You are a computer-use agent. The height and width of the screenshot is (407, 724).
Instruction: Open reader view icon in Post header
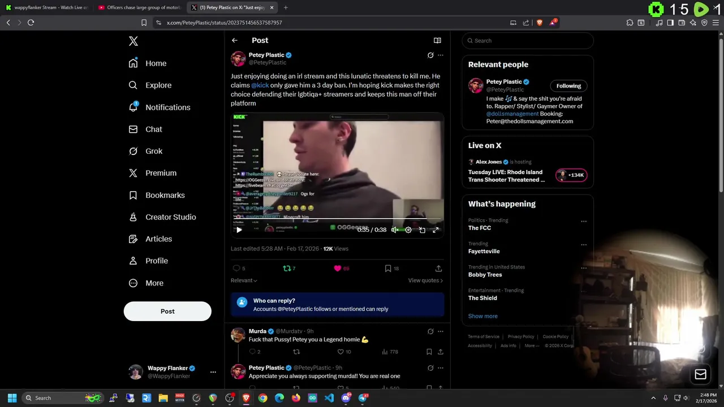[x=437, y=41]
